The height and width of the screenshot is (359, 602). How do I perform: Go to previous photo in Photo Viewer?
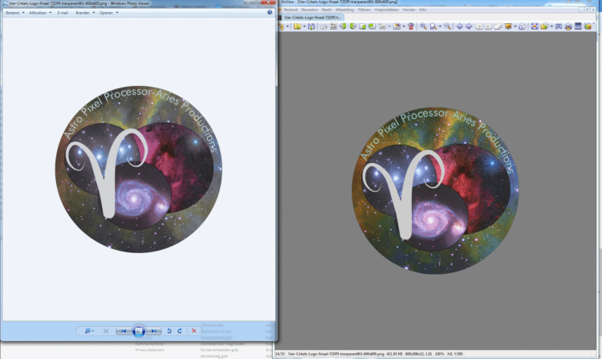124,331
